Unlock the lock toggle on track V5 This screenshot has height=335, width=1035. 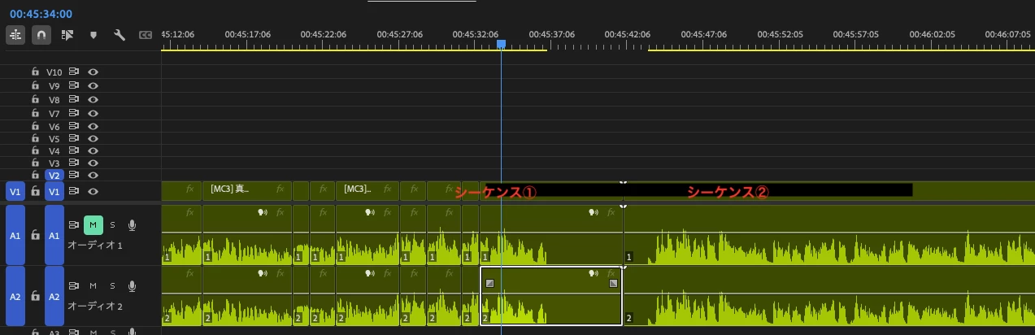[x=35, y=138]
